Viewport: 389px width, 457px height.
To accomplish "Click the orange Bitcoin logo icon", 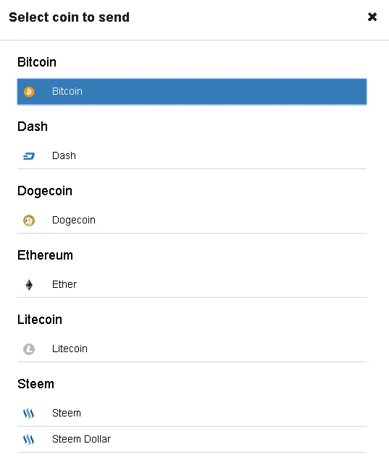I will (x=29, y=92).
